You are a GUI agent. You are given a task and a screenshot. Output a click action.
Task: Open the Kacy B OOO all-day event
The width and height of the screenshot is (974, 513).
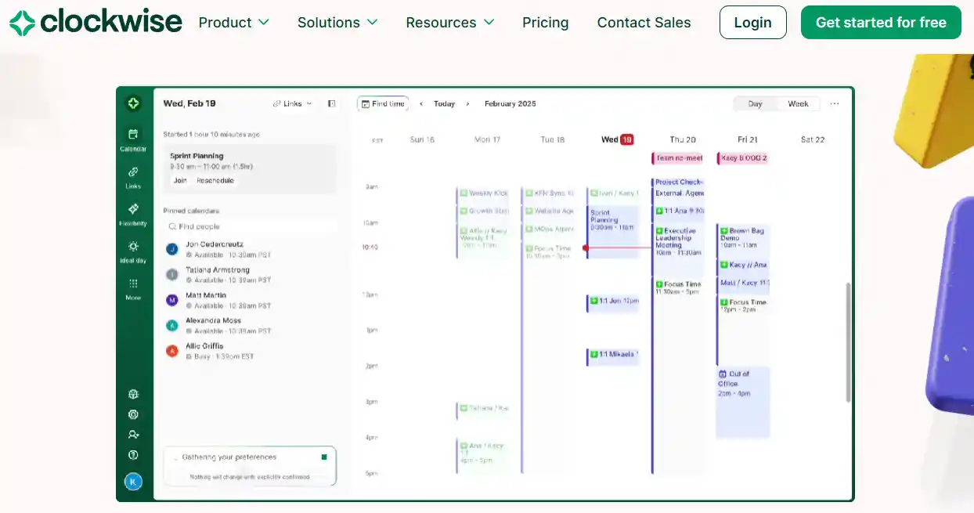click(x=743, y=158)
